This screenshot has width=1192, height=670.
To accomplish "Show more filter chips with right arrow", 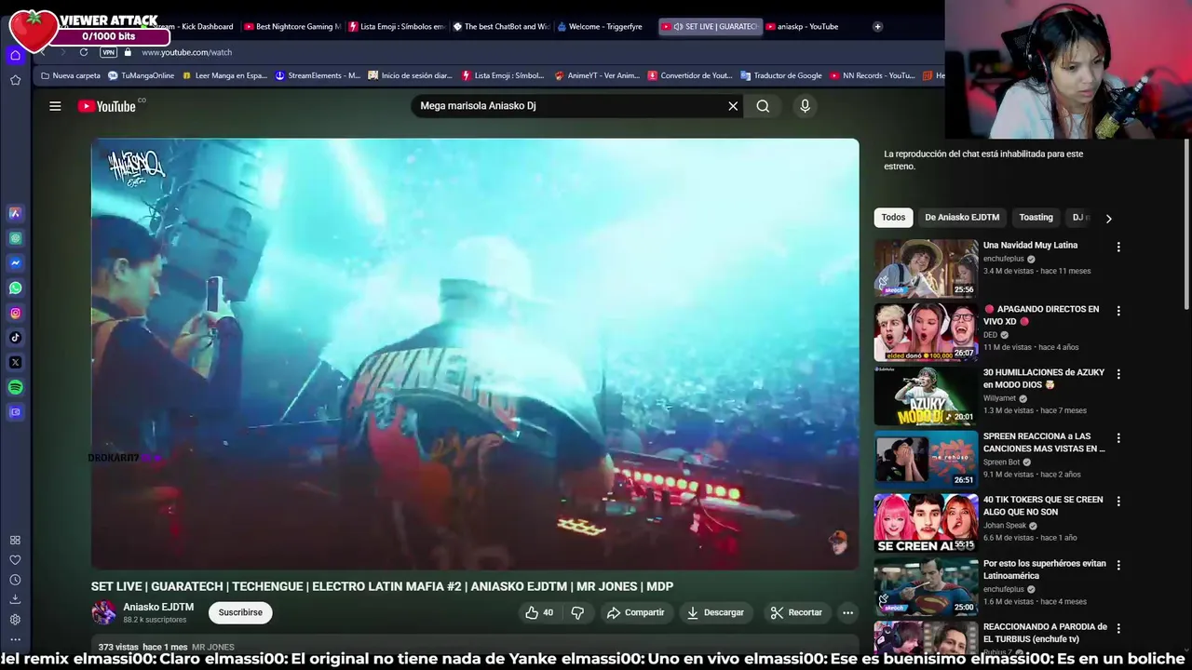I will 1108,218.
